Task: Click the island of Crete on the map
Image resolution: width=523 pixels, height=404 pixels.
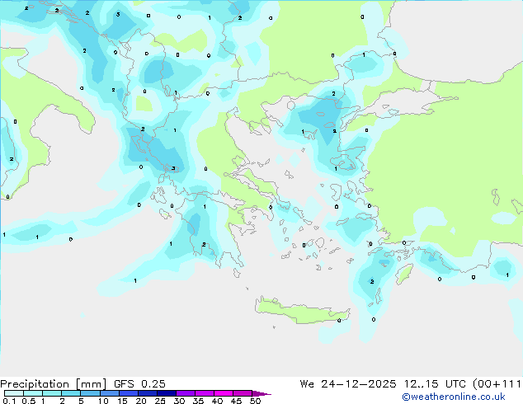Action: click(302, 310)
